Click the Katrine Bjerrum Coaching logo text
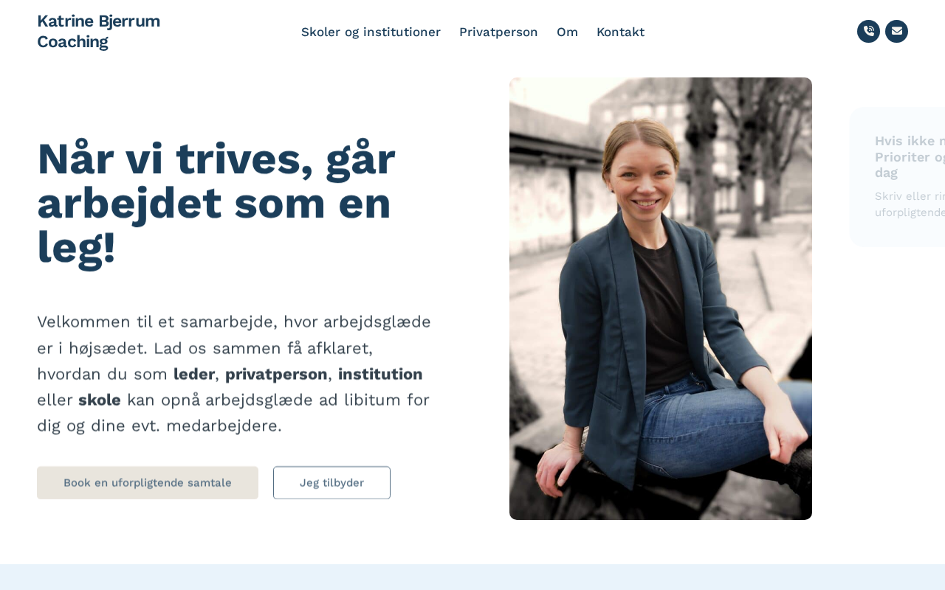 pos(98,31)
